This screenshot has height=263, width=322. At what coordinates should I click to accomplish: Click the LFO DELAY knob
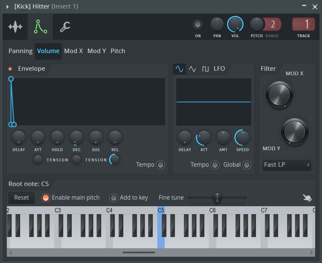click(185, 137)
